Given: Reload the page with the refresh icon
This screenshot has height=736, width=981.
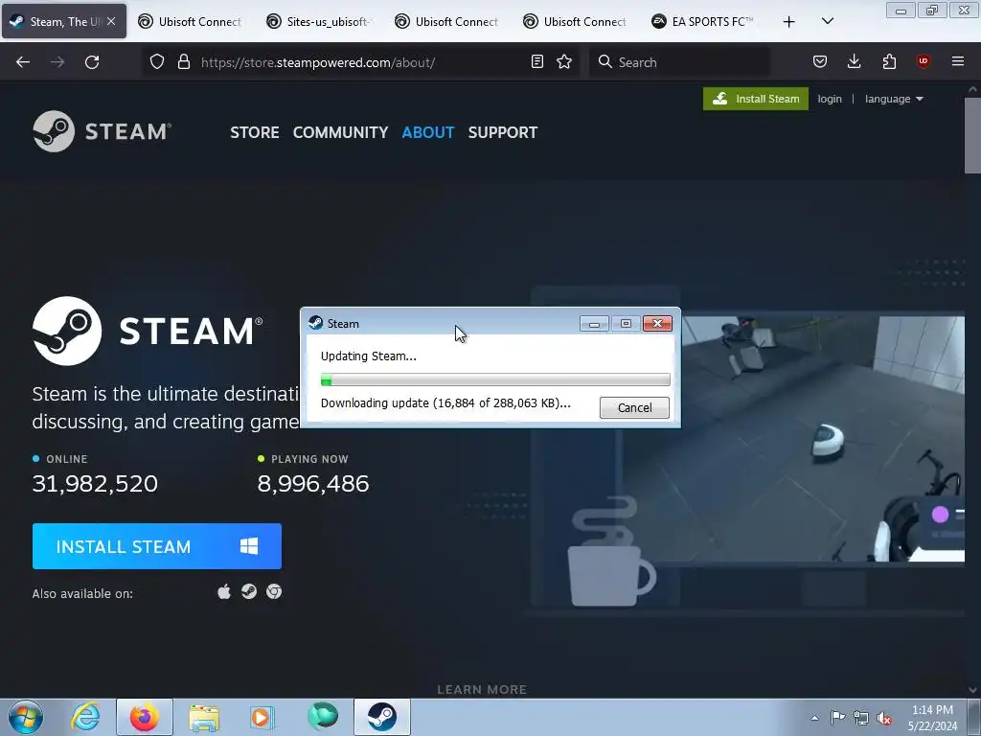Looking at the screenshot, I should [x=92, y=62].
